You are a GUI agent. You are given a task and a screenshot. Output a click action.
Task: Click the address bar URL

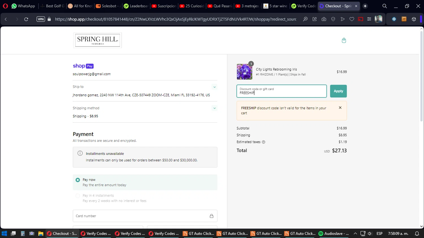175,19
